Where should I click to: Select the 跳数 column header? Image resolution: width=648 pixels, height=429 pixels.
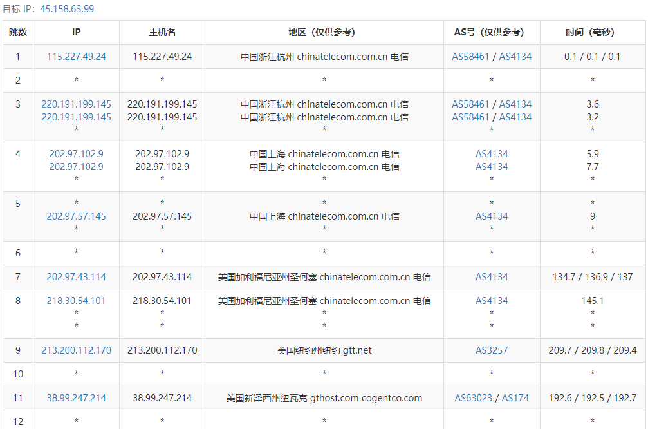tap(18, 32)
